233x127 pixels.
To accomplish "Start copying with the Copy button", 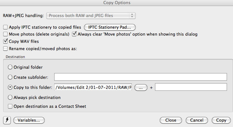I will pos(221,120).
